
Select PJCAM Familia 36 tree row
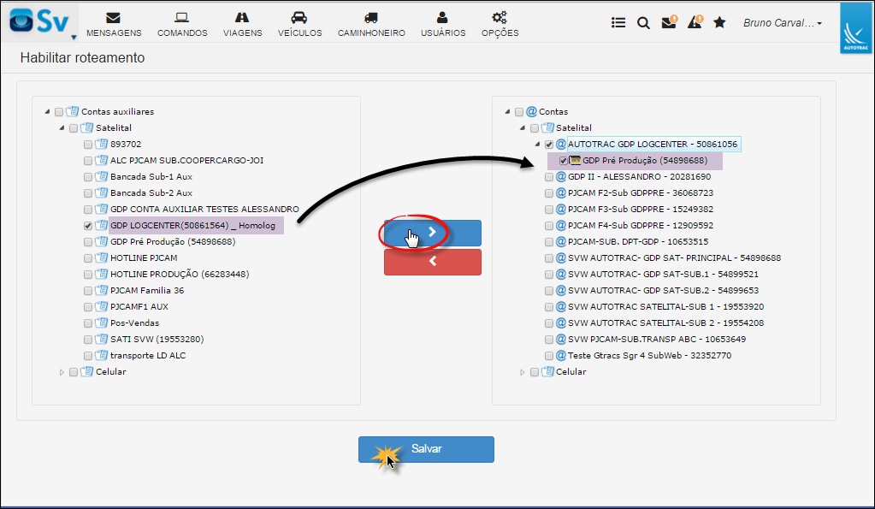pyautogui.click(x=147, y=290)
